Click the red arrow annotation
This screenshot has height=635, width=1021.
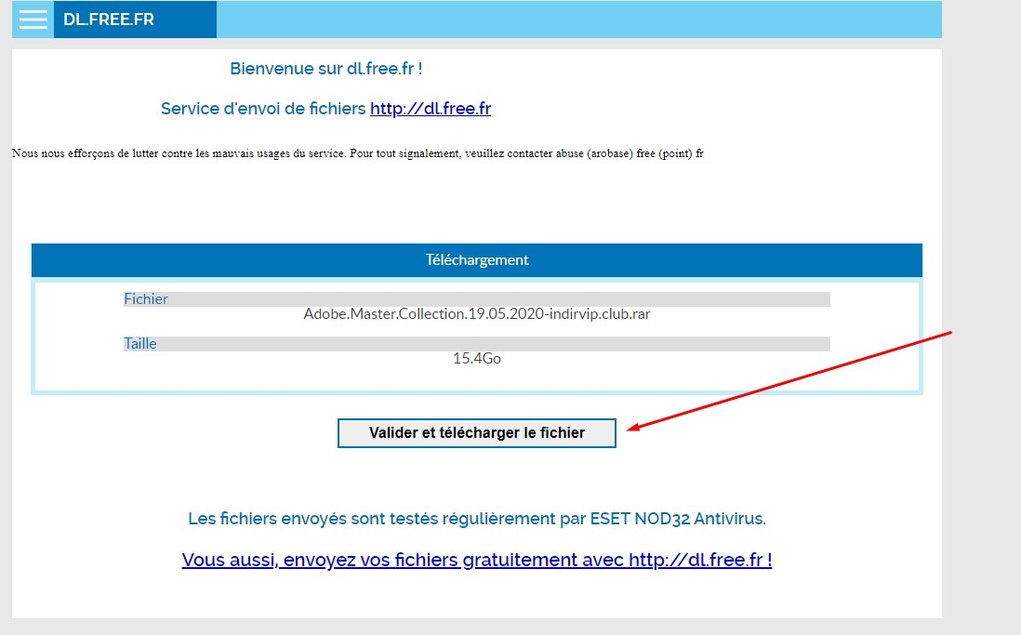click(790, 381)
